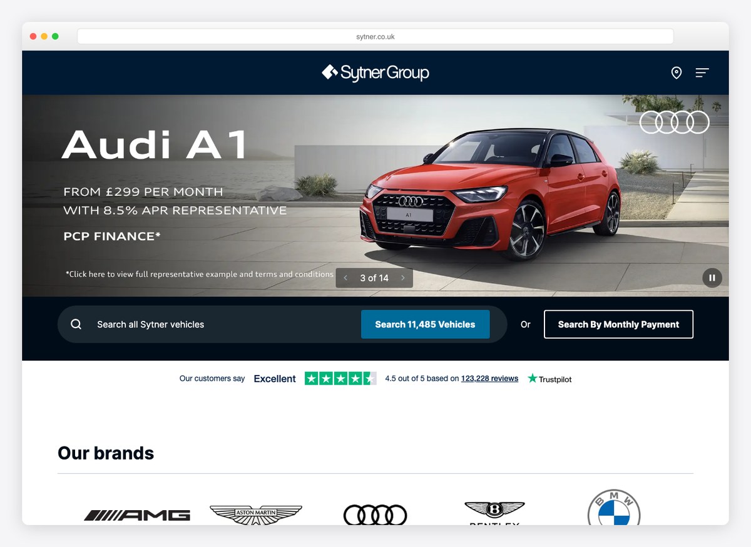The height and width of the screenshot is (547, 751).
Task: Click the 'PCP FINANCE*' text
Action: click(x=112, y=236)
